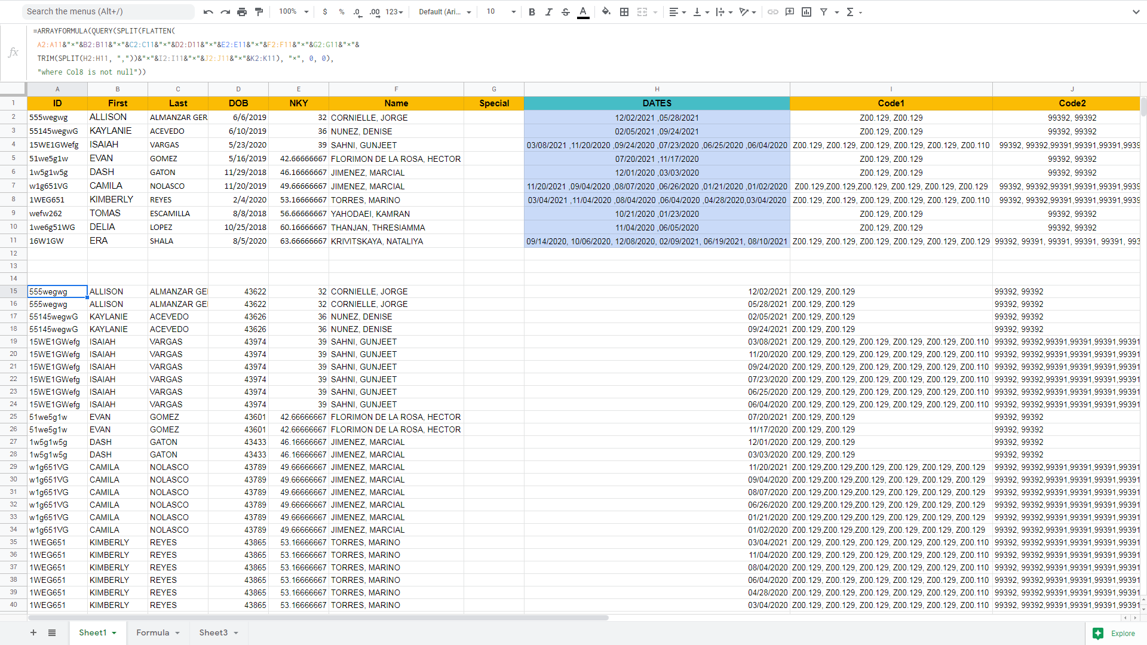1147x645 pixels.
Task: Select cell containing KRIVITSKAYA, NATALIYA
Action: [x=396, y=241]
